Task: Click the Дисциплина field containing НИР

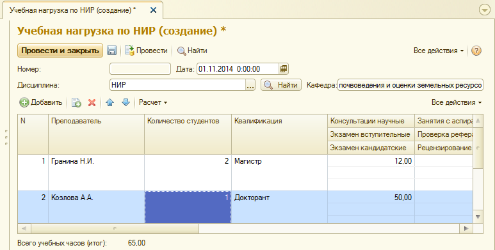Action: pos(178,85)
